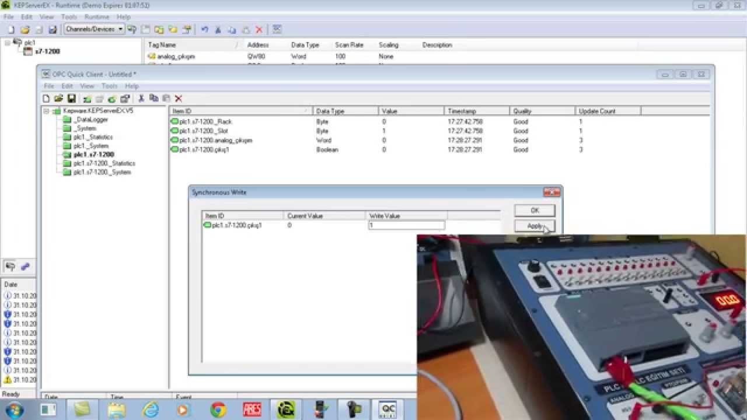Launch Quick Client icon in KEPServerEX toolbar
The height and width of the screenshot is (420, 747).
click(277, 29)
